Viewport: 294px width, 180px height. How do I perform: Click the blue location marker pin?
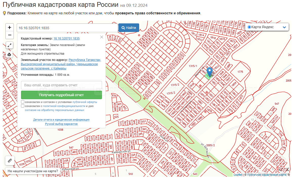(209, 71)
